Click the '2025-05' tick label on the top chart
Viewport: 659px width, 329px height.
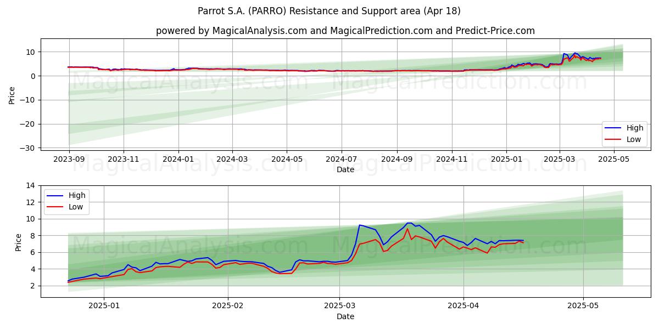click(x=614, y=158)
